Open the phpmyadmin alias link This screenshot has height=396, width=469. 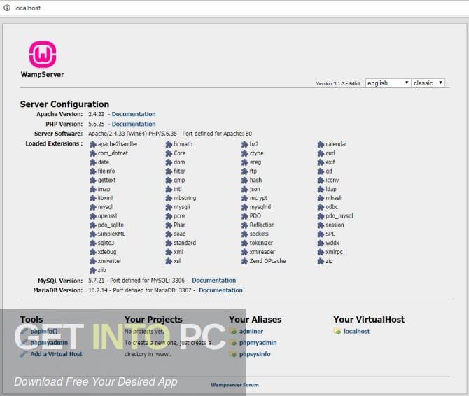(258, 343)
